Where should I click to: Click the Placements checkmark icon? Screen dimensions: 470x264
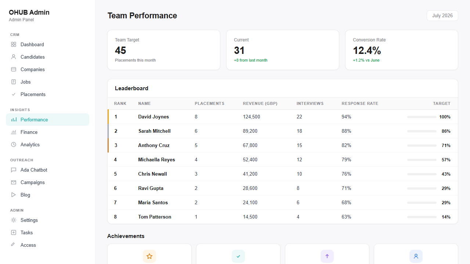point(14,94)
